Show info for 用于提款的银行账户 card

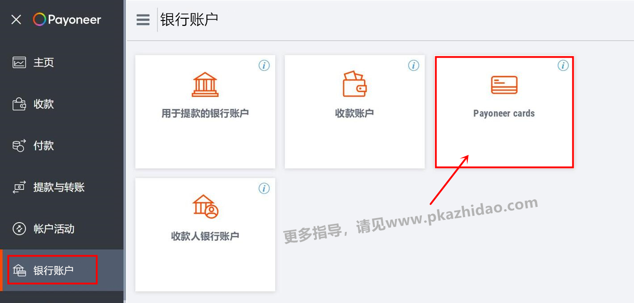coord(265,66)
